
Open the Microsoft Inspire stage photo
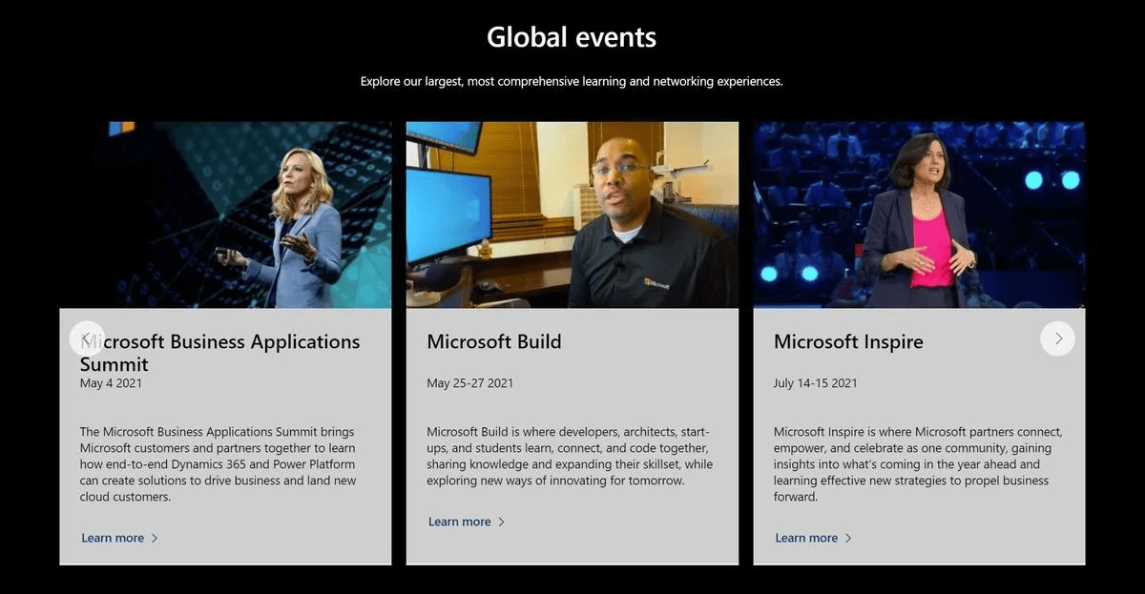[919, 215]
